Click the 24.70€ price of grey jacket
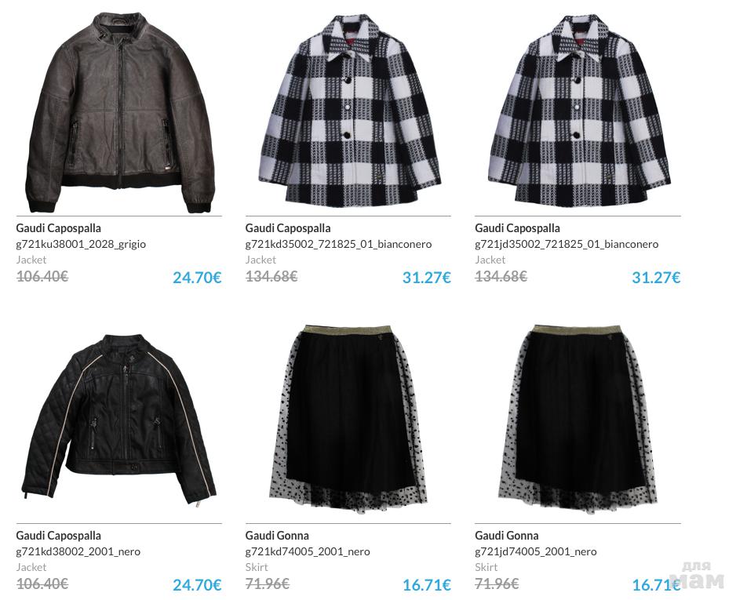The width and height of the screenshot is (736, 600). 197,277
